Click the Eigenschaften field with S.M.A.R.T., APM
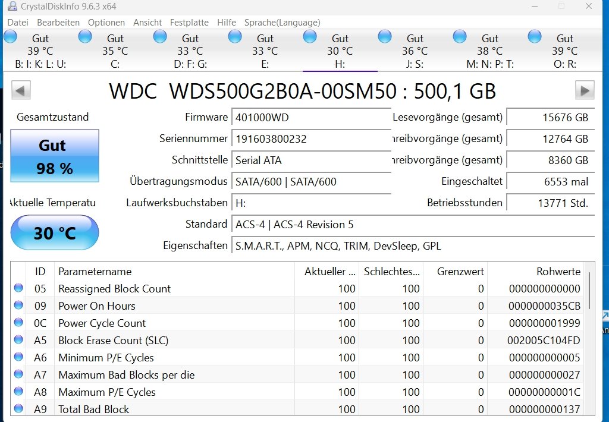The width and height of the screenshot is (609, 422). click(x=413, y=245)
